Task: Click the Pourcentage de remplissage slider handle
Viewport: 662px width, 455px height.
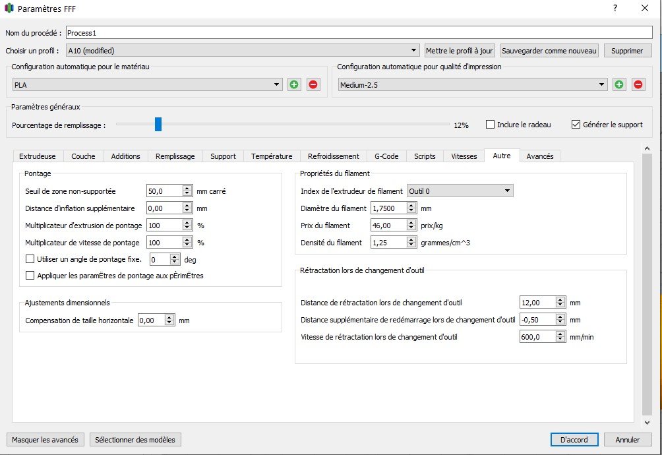Action: coord(158,124)
